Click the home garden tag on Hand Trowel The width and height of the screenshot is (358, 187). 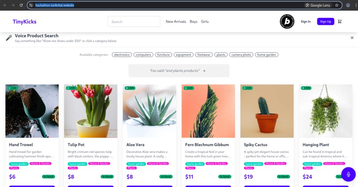coord(19,164)
